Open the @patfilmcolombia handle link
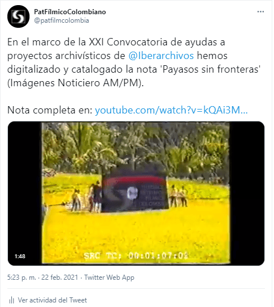 61,20
